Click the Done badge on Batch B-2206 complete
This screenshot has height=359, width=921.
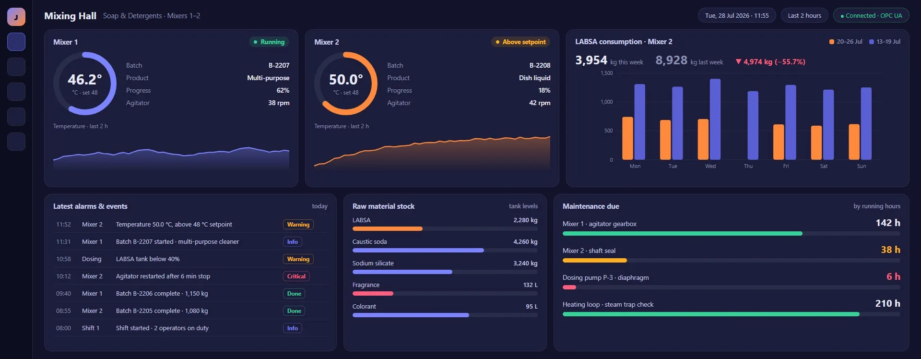pos(294,294)
